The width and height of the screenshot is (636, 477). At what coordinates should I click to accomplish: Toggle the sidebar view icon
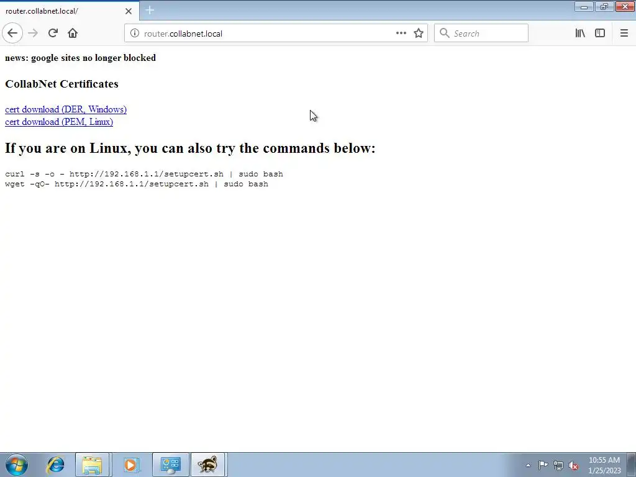600,34
